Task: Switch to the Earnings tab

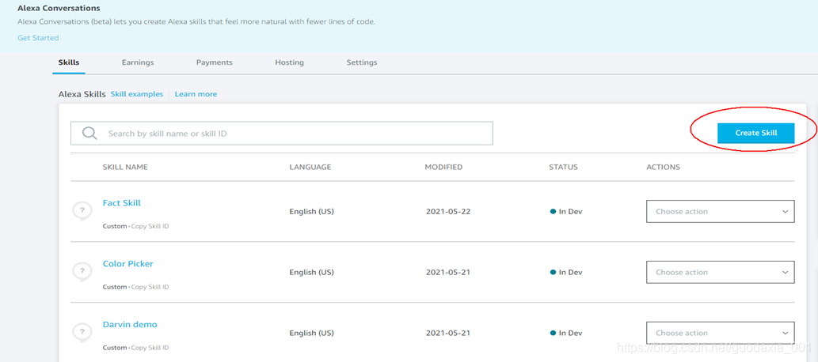Action: [x=138, y=62]
